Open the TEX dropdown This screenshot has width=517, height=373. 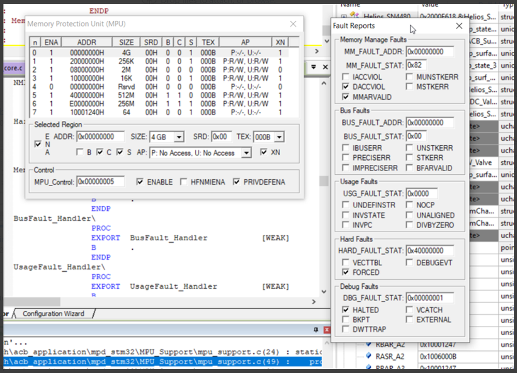click(x=279, y=137)
